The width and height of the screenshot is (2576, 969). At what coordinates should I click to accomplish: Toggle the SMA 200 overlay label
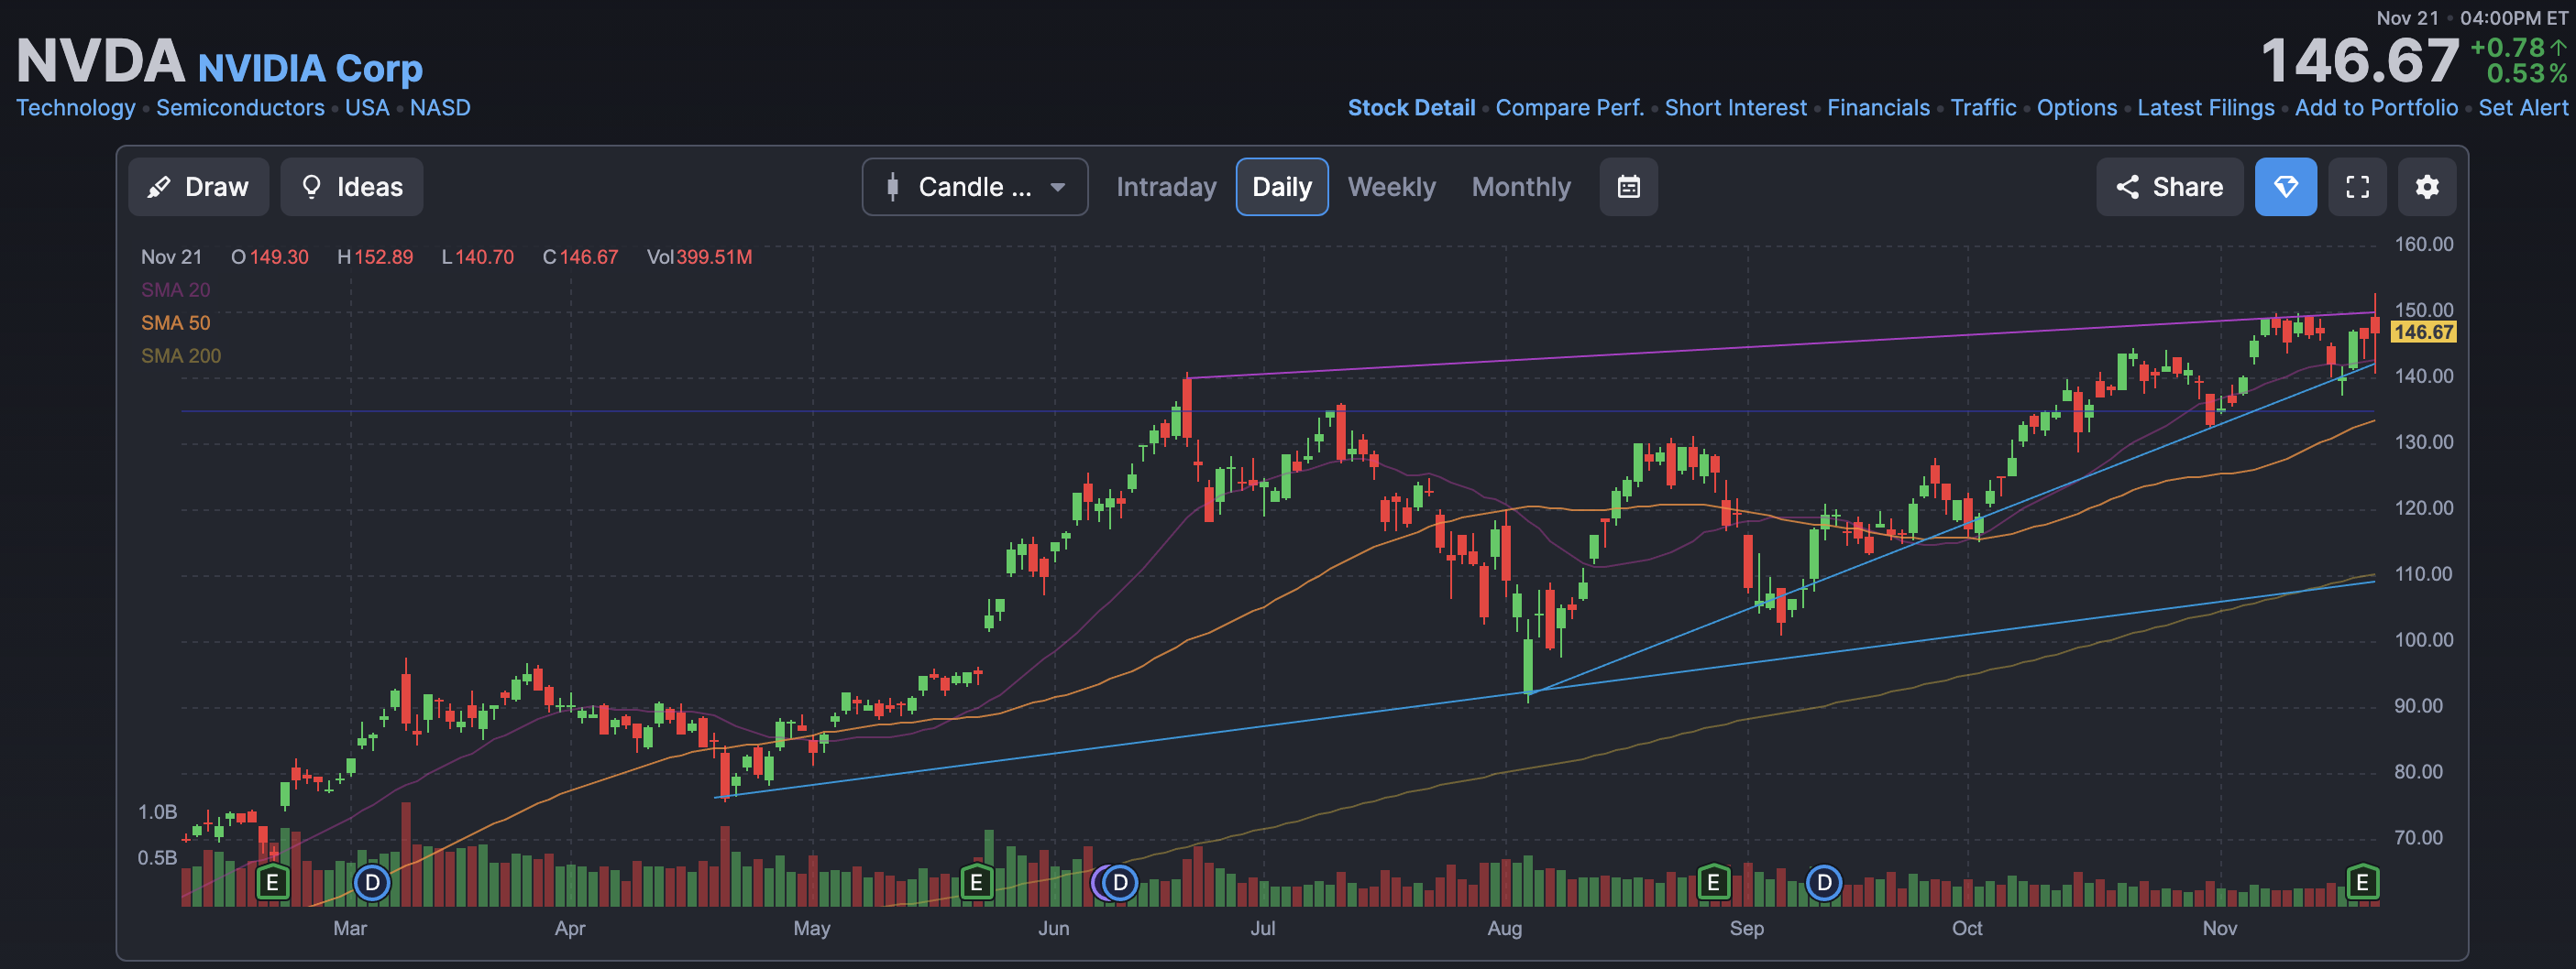point(181,355)
